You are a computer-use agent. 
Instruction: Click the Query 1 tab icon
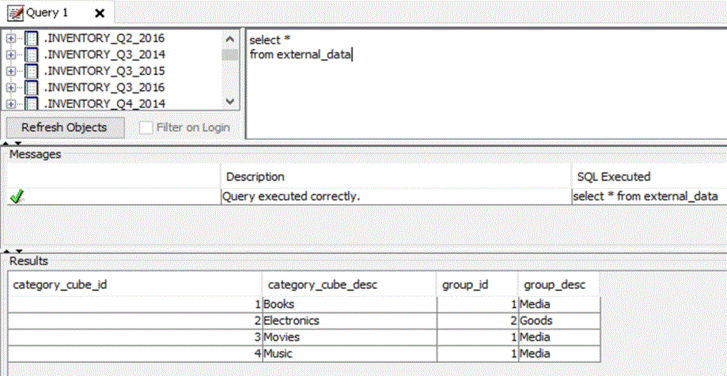(x=15, y=13)
